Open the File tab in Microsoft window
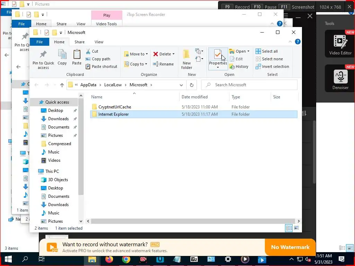355x266 pixels. pos(40,42)
